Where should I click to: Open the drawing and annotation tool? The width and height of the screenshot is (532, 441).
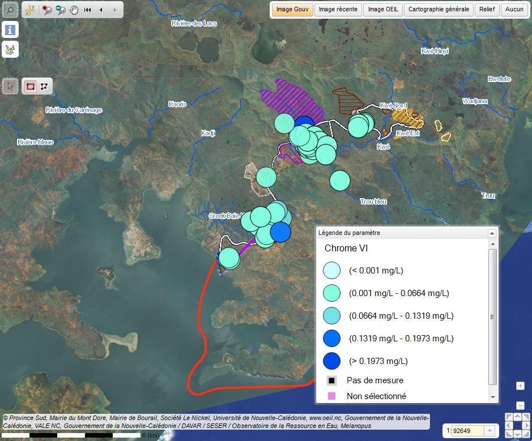[x=10, y=49]
